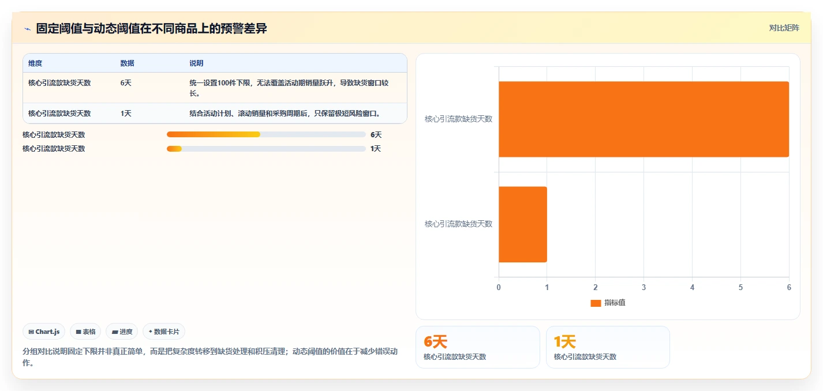The image size is (823, 391).
Task: Click the 维度 column header
Action: [35, 63]
